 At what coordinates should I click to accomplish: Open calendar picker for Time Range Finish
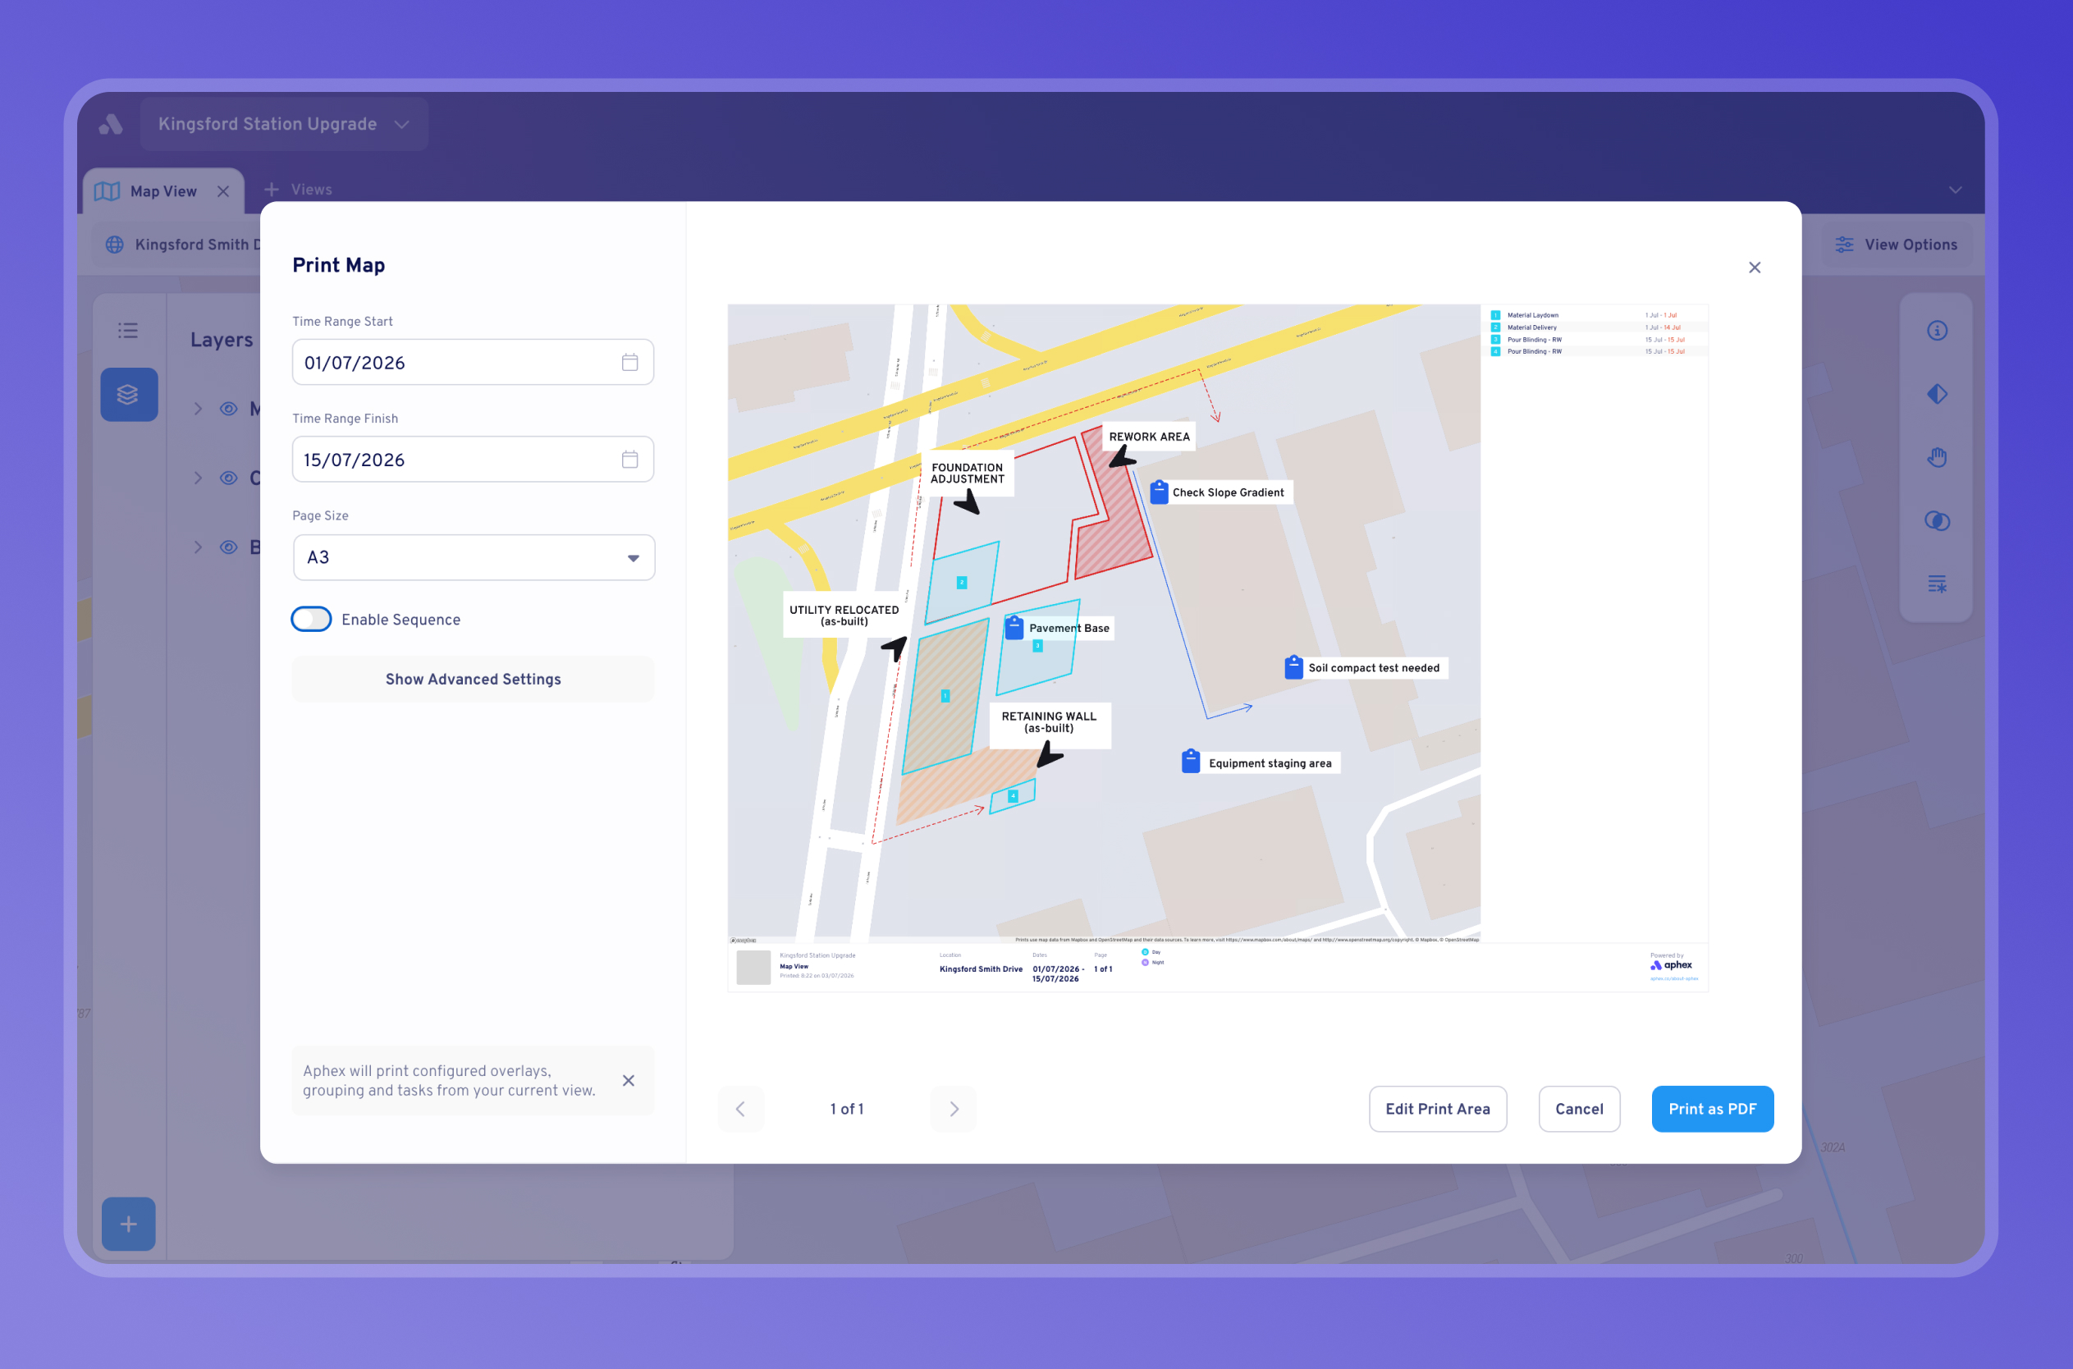tap(629, 460)
